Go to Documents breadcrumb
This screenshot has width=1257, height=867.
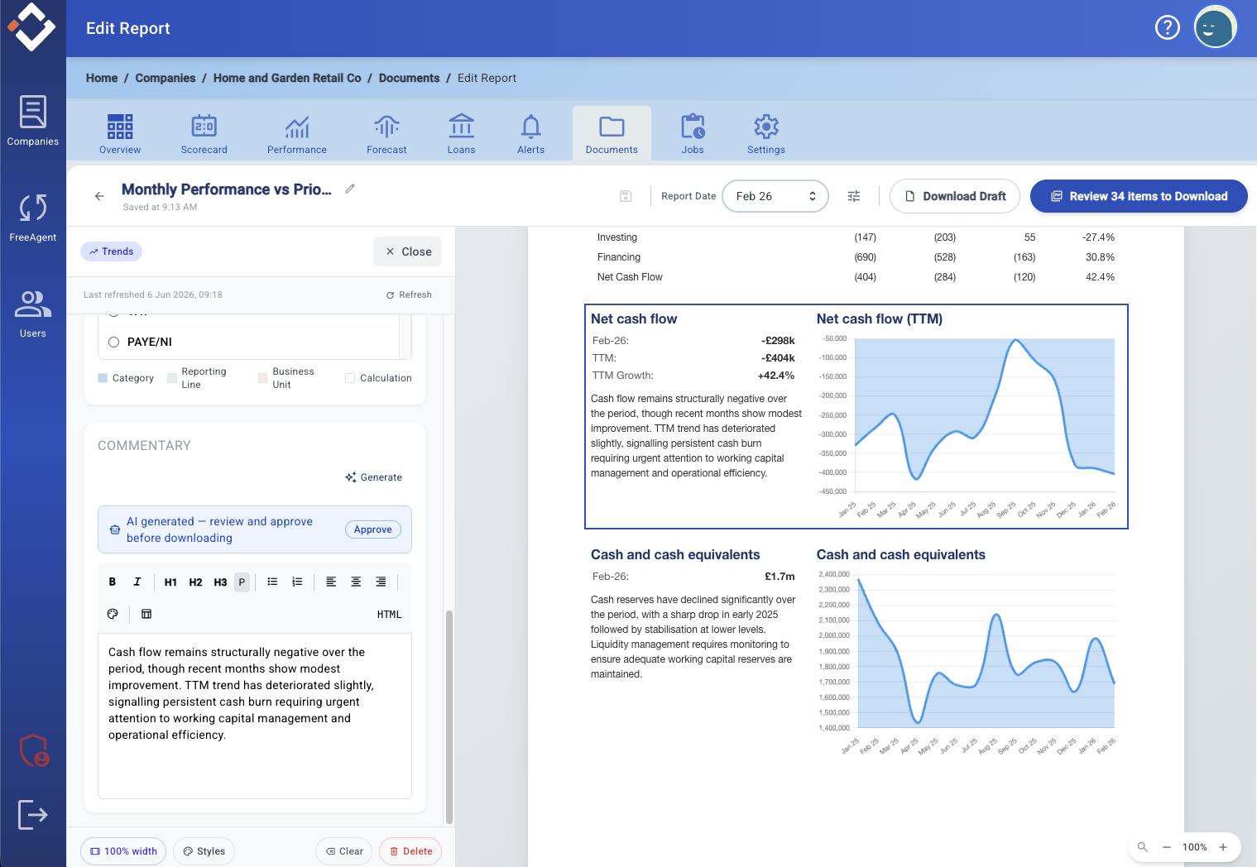(x=409, y=78)
